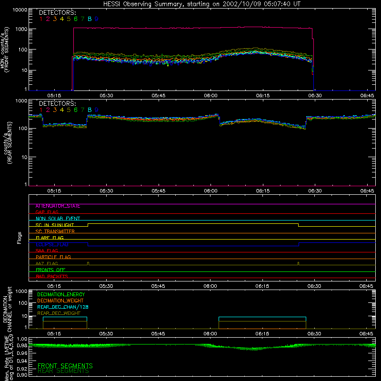
Task: Click the REAR_DEC_WEIGHT legend entry
Action: click(x=59, y=313)
